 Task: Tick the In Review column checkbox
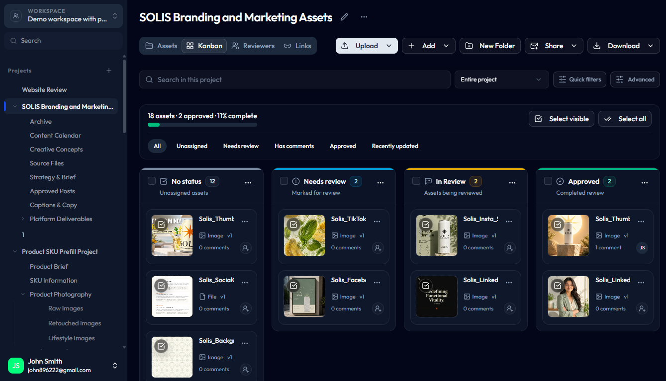[x=416, y=181]
